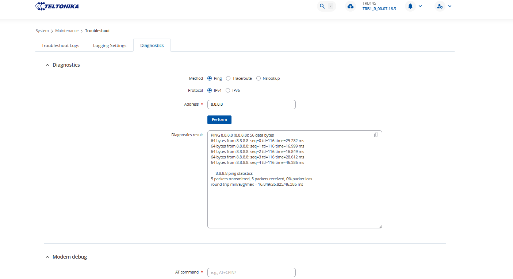Collapse the Diagnostics section
Viewport: 513px width, 279px height.
pos(47,65)
